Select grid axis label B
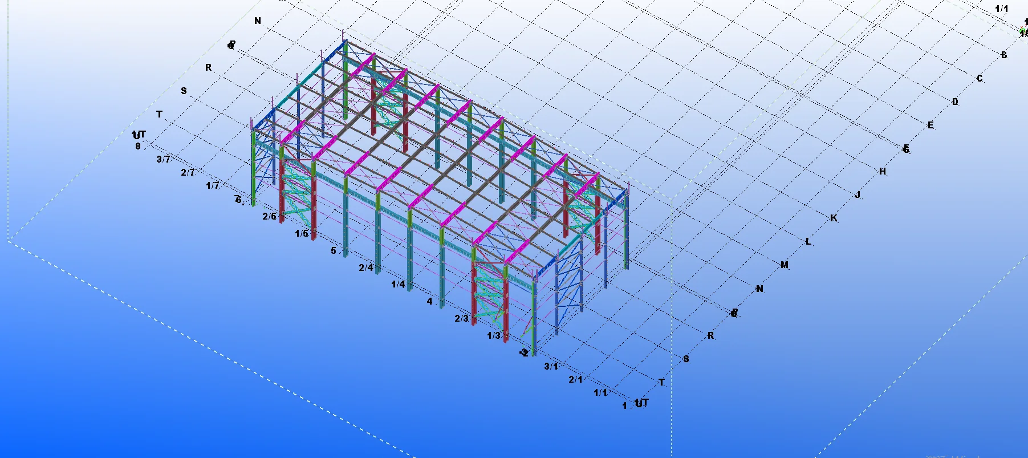Screen dimensions: 1028x458 [x=1004, y=55]
